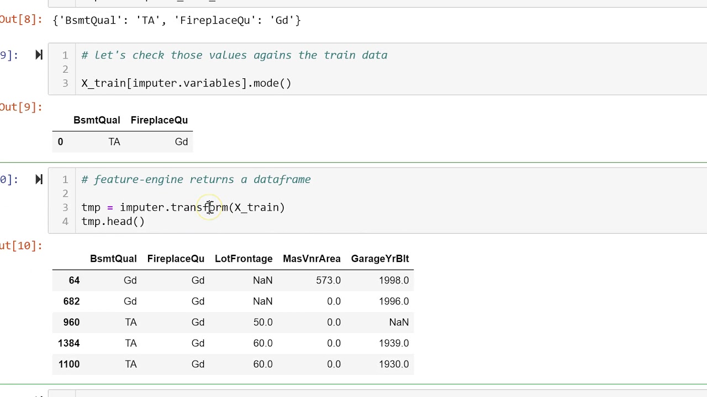Click the 1939.0 GarageYrBlt value
The image size is (707, 397).
pyautogui.click(x=394, y=343)
